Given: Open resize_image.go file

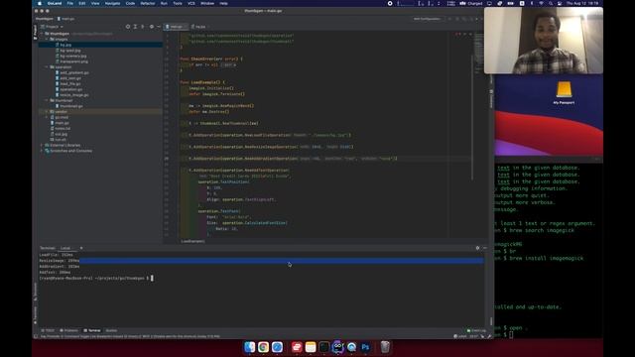Looking at the screenshot, I should point(72,95).
